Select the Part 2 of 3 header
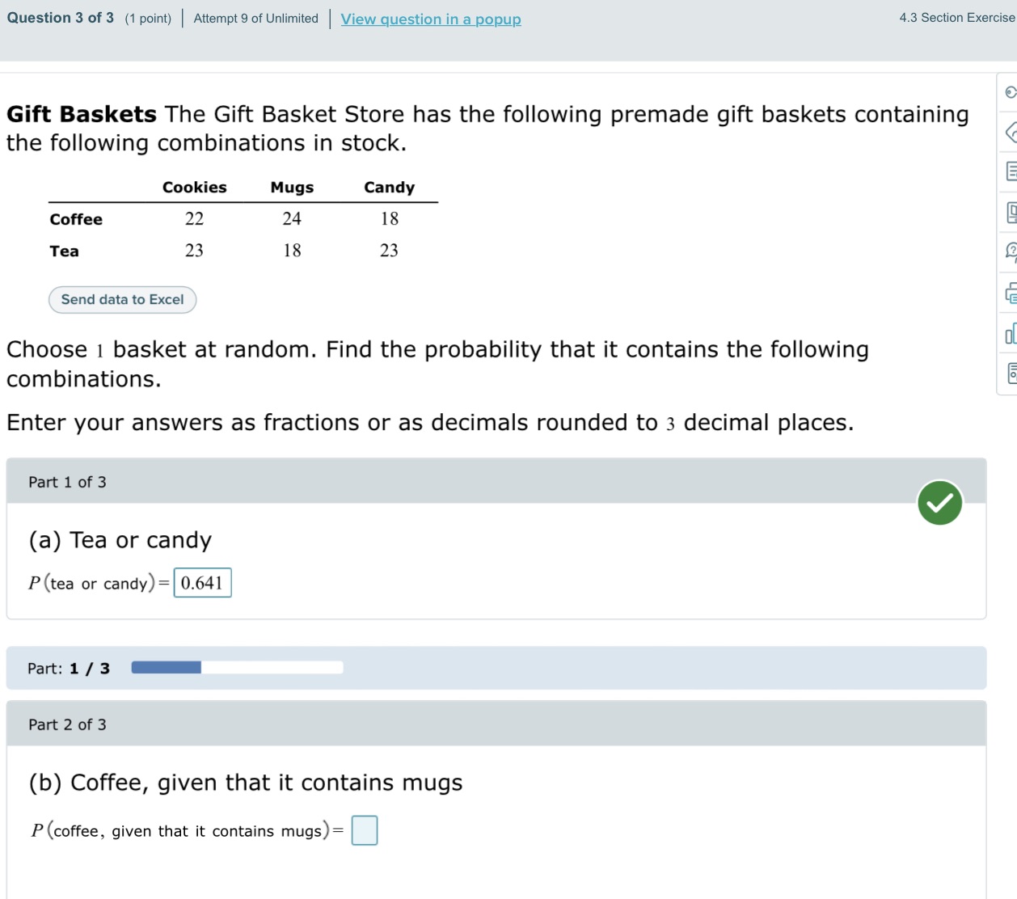Screen dimensions: 1017x899 (67, 724)
